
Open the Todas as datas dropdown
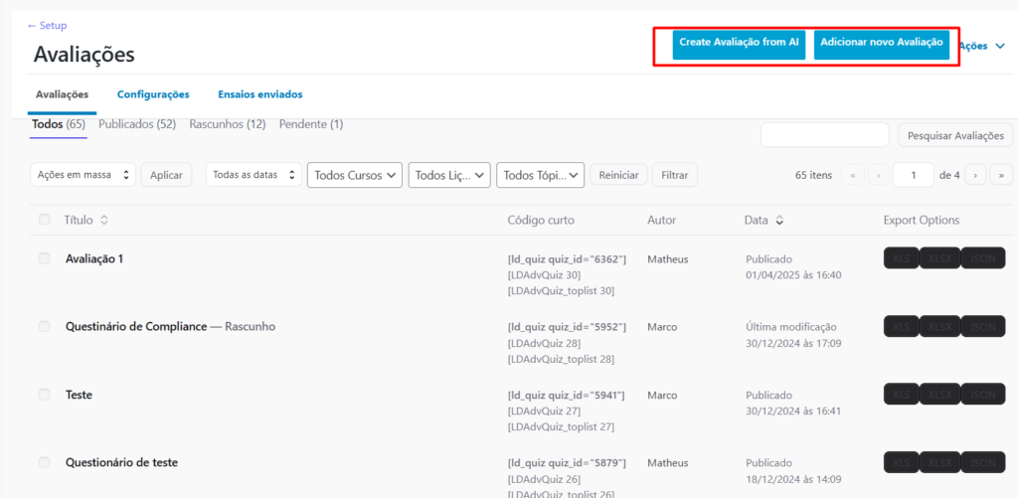click(253, 175)
